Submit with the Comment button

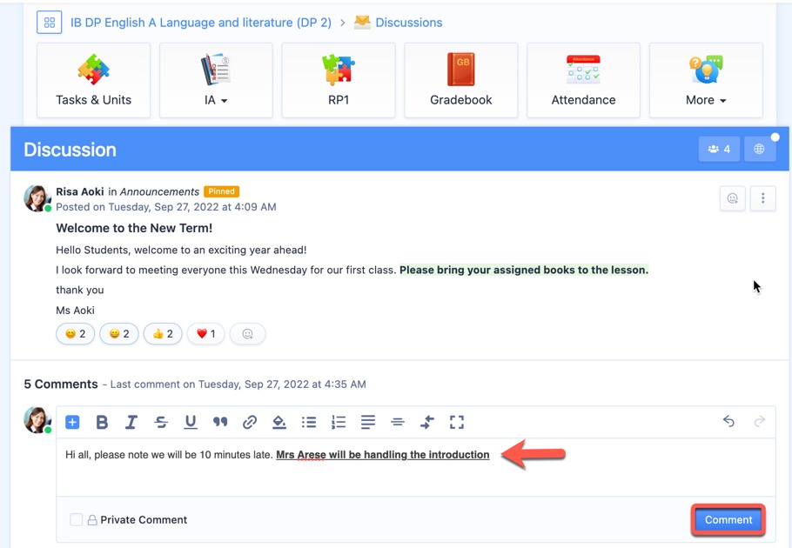point(728,519)
